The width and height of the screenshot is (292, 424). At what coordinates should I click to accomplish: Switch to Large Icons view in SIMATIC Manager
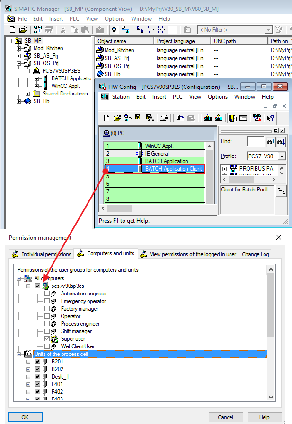pyautogui.click(x=140, y=29)
